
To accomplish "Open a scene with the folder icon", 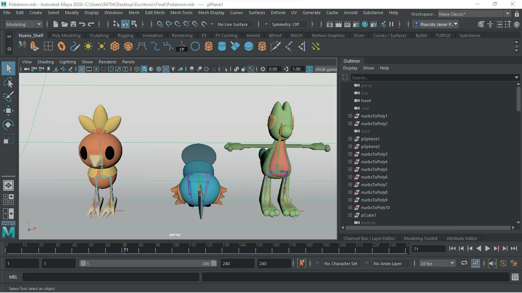I will click(x=65, y=24).
